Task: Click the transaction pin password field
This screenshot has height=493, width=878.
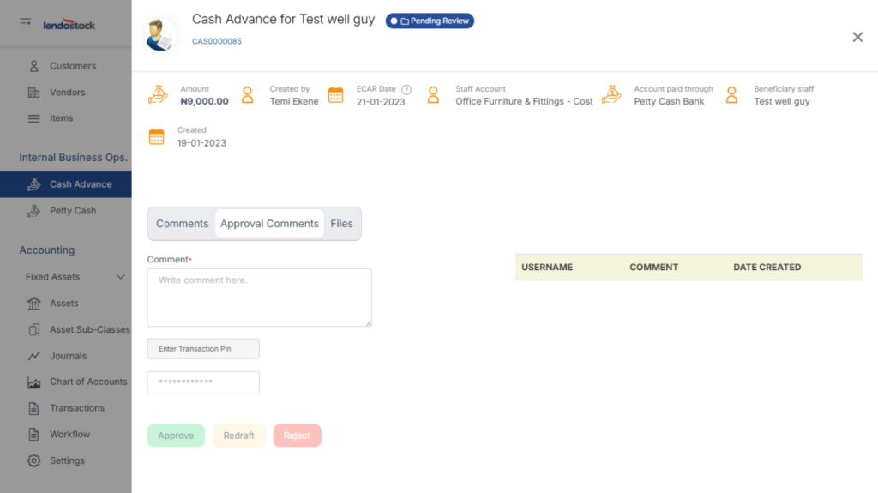Action: click(x=203, y=382)
